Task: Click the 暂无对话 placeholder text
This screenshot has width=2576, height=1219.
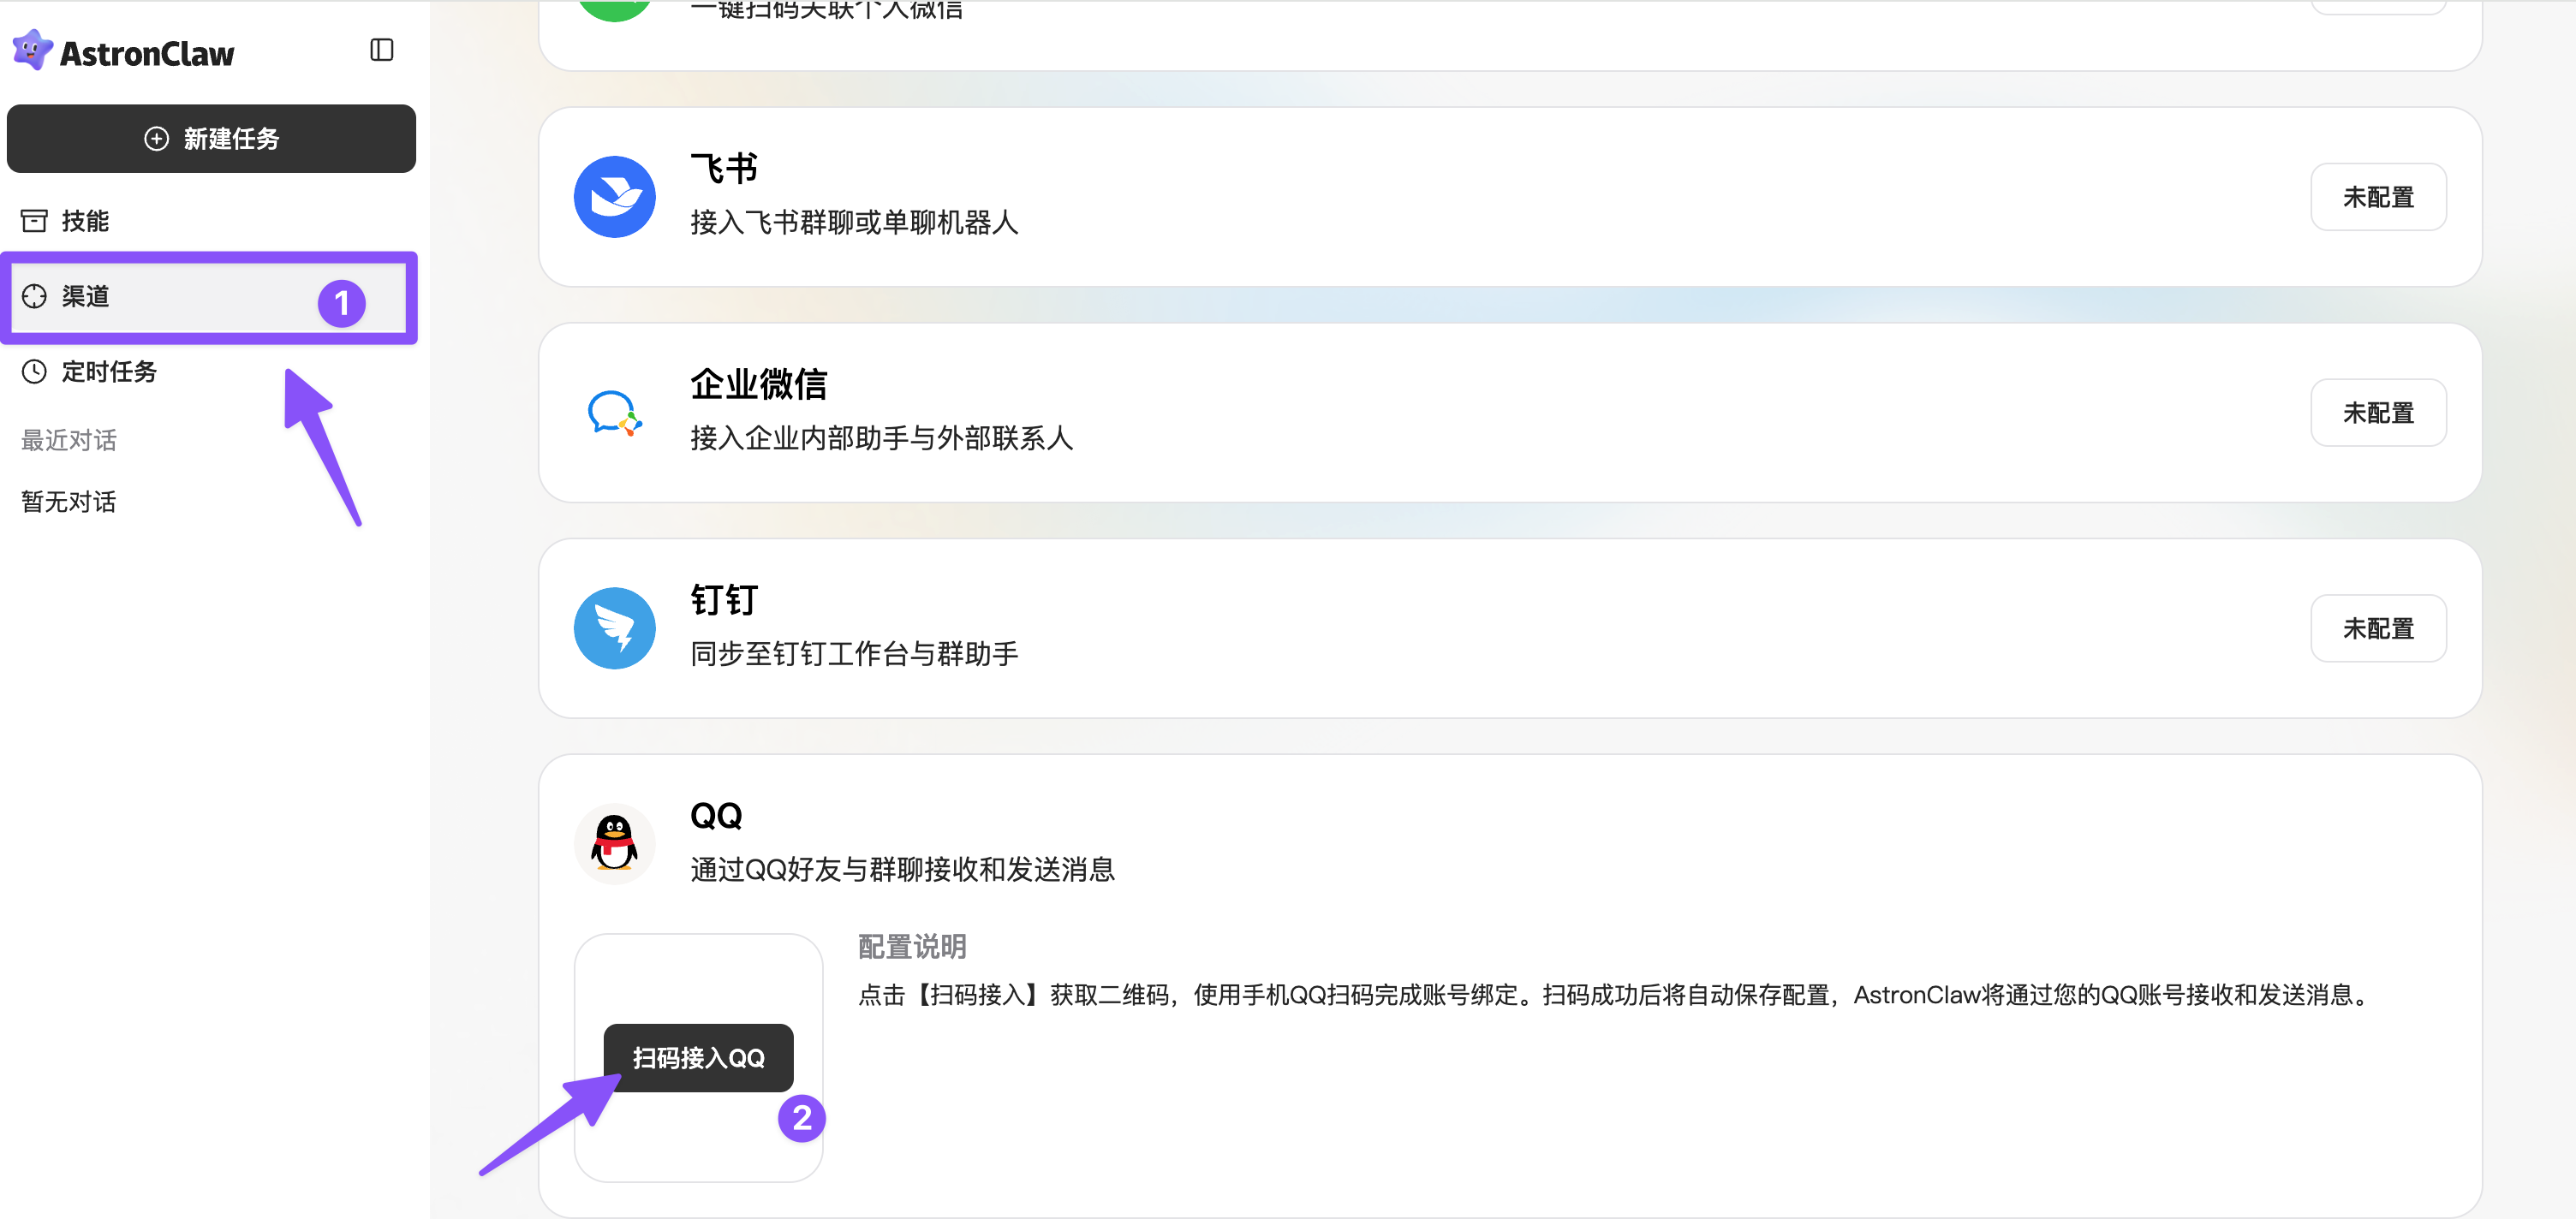Action: click(x=69, y=501)
